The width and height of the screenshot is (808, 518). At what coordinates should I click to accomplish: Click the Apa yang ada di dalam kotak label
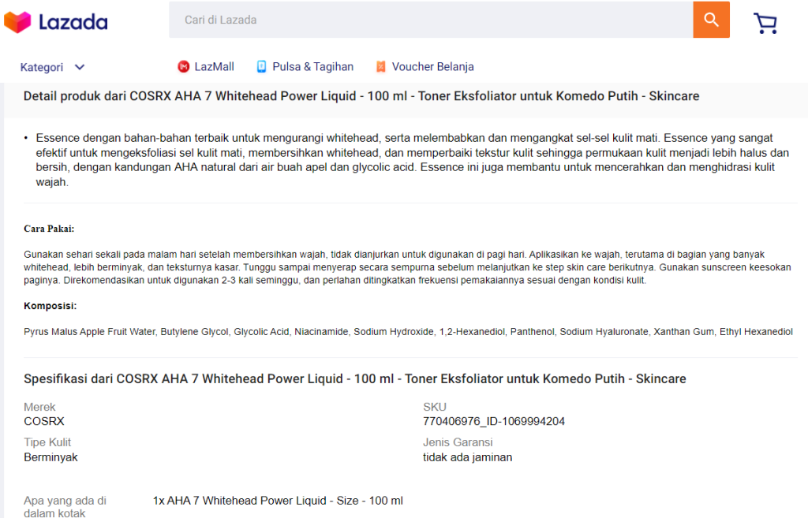click(x=65, y=507)
